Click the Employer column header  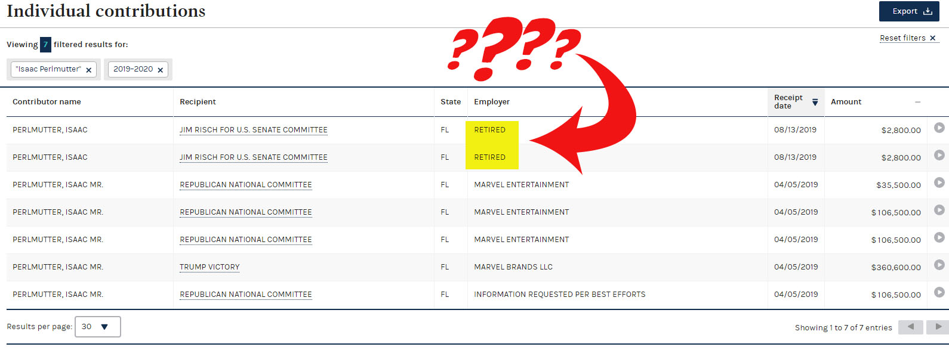pyautogui.click(x=491, y=102)
